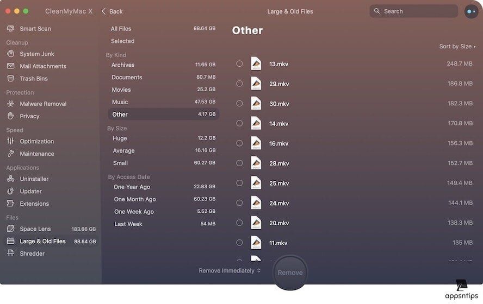
Task: Click the 11.mkv file name
Action: pos(278,243)
